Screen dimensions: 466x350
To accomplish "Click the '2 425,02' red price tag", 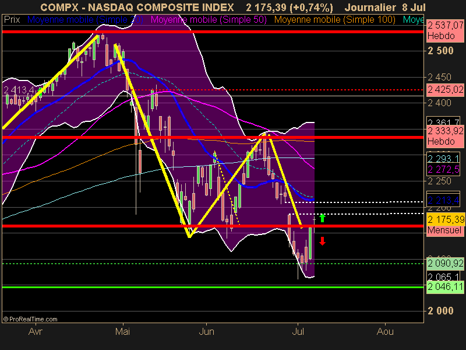I will (445, 90).
